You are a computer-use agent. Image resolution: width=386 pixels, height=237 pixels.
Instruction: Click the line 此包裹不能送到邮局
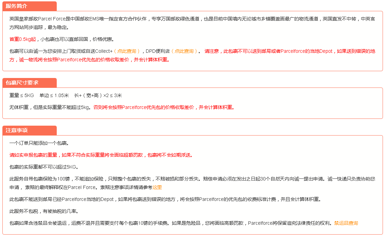tap(165, 199)
